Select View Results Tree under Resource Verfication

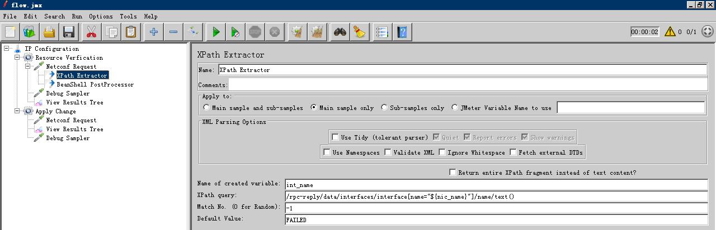(x=74, y=102)
